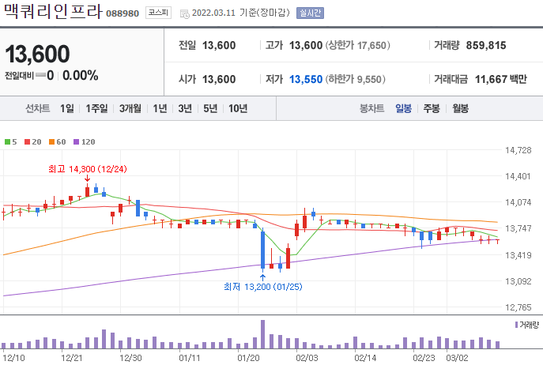This screenshot has width=543, height=365.
Task: Switch to 주봉 weekly candle chart
Action: [432, 108]
